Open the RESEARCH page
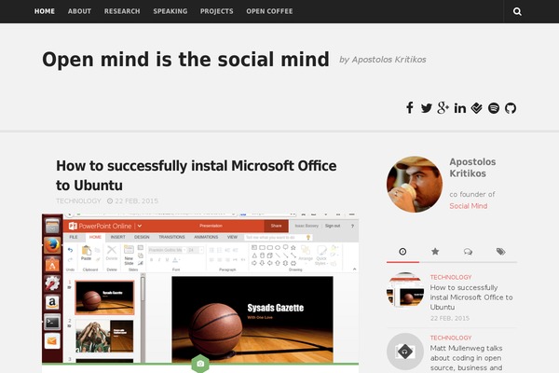 click(122, 11)
